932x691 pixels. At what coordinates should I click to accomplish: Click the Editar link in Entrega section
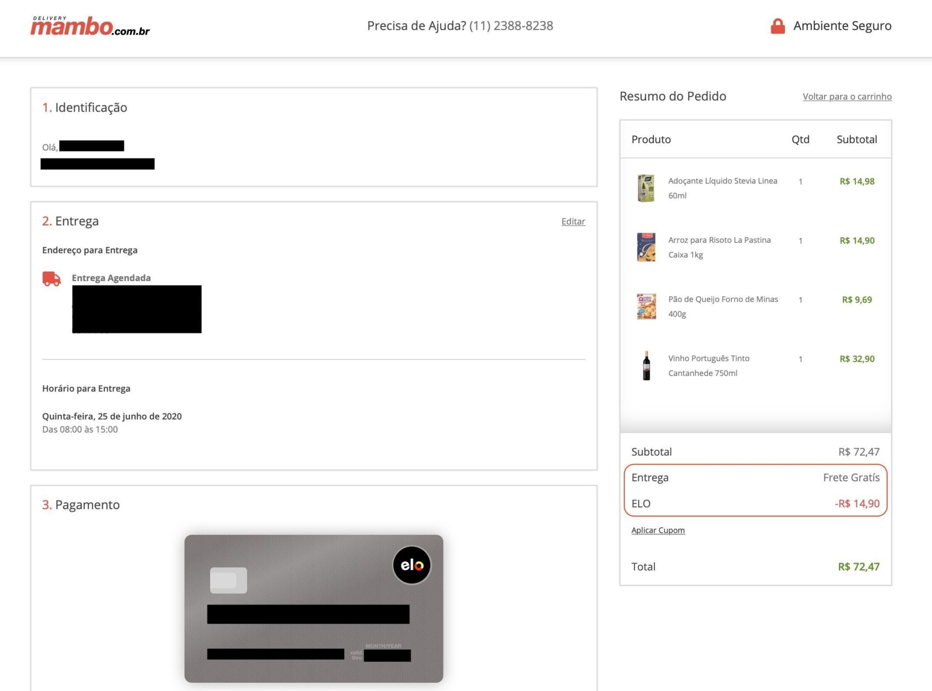pyautogui.click(x=573, y=221)
